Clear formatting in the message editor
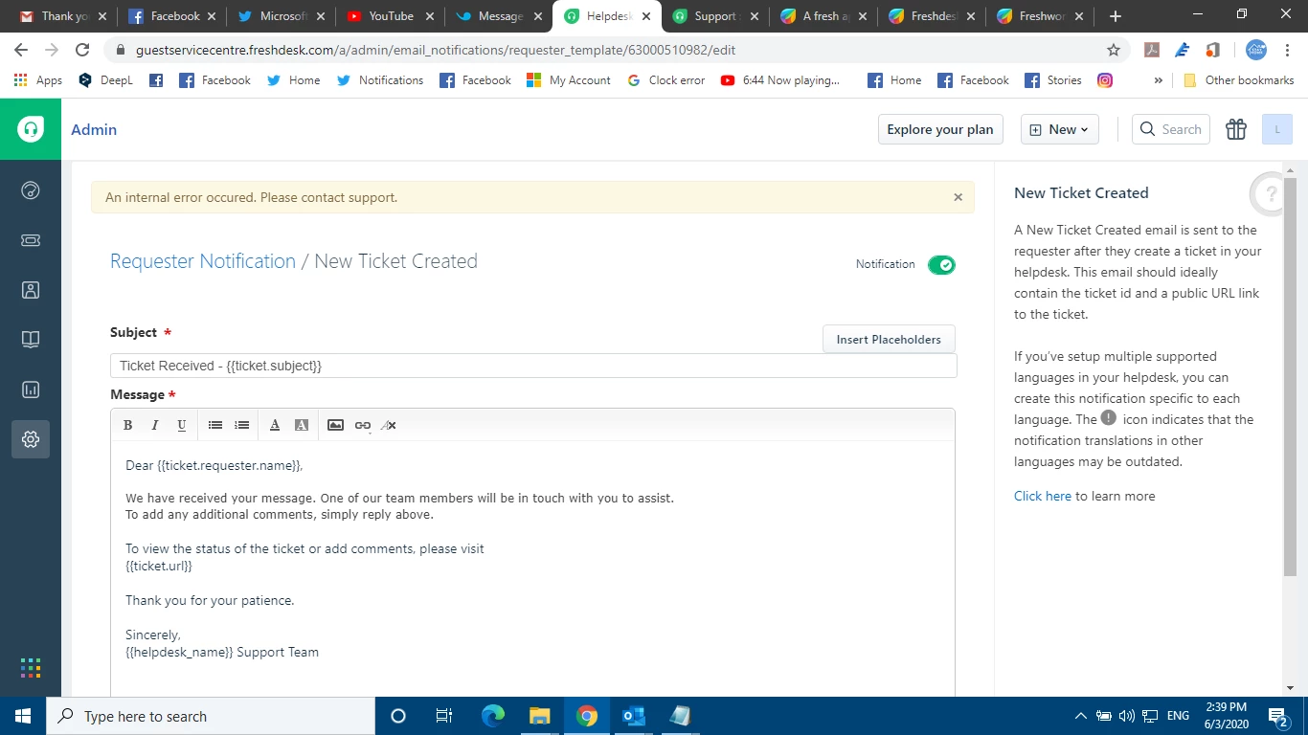The image size is (1308, 735). [389, 425]
